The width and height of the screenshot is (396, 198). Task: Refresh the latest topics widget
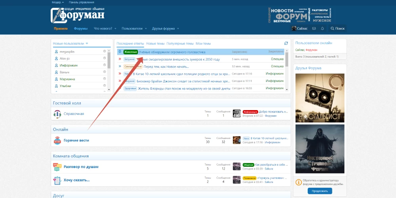(286, 44)
